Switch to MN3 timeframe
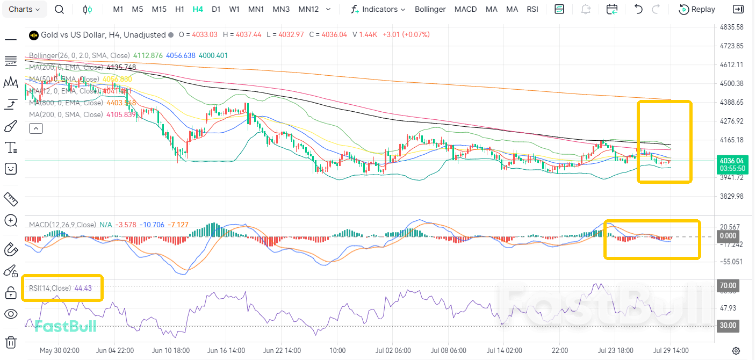 point(281,9)
